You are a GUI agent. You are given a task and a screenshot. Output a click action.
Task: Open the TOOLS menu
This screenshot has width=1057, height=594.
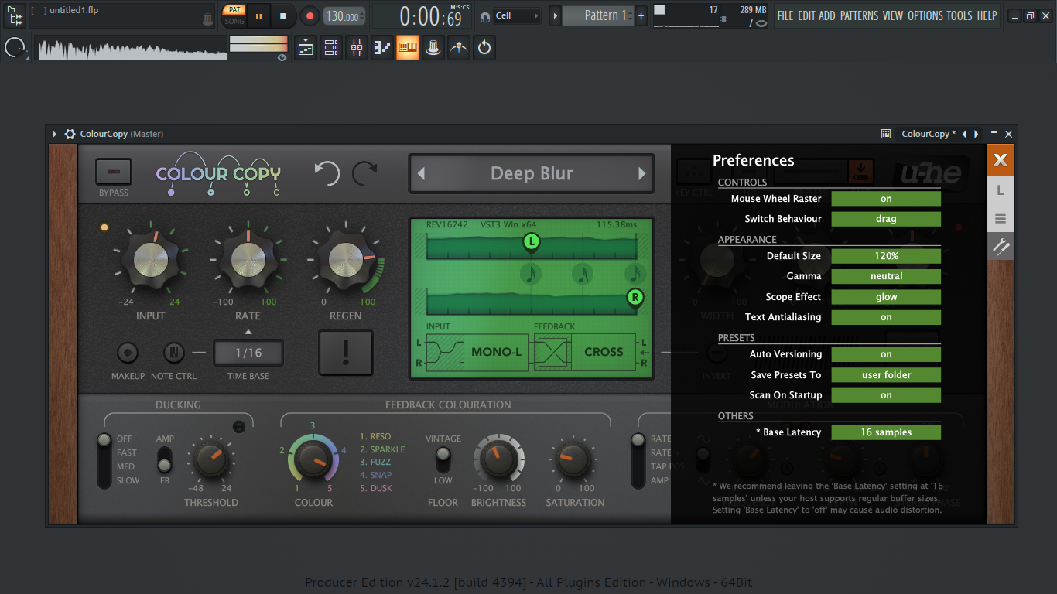point(960,15)
